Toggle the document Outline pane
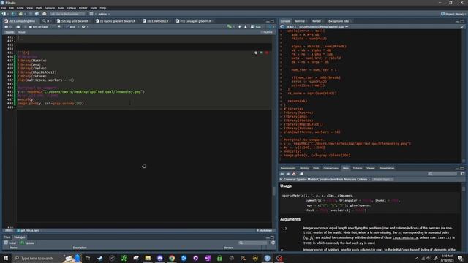 click(x=267, y=32)
